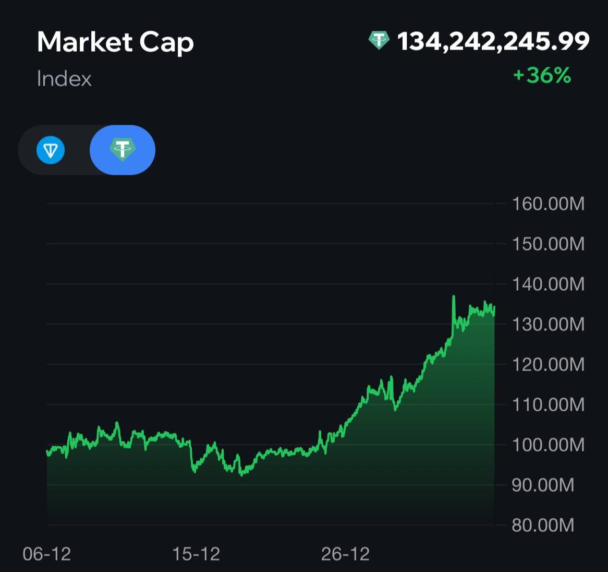
Task: Open the Index subtitle label
Action: tap(64, 79)
